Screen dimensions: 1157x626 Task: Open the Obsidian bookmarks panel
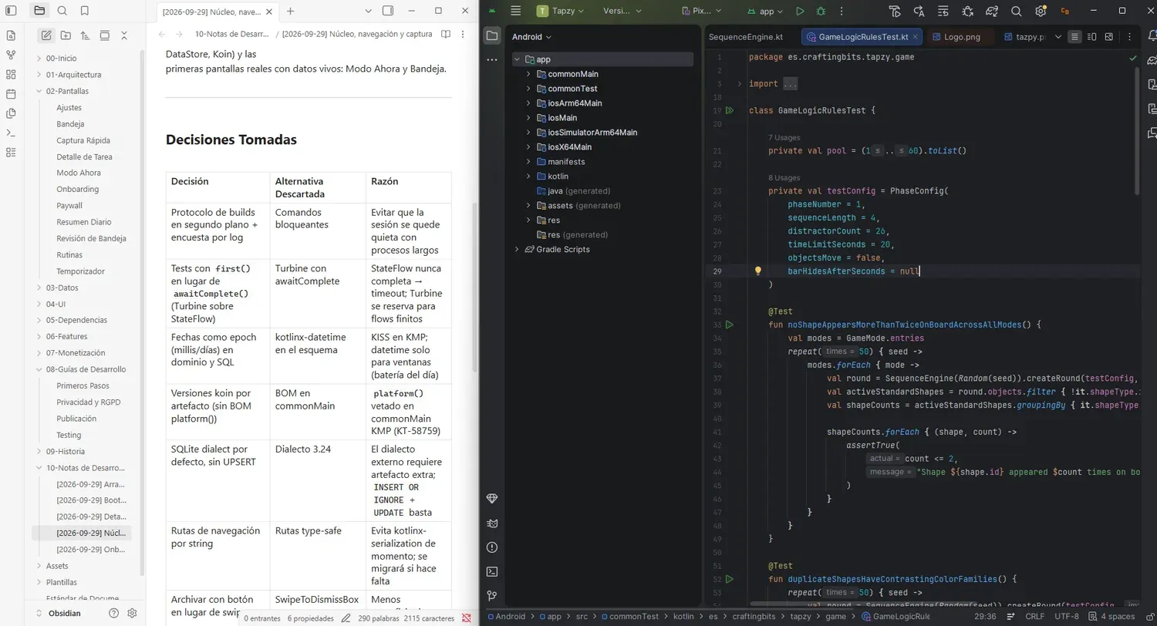(84, 11)
